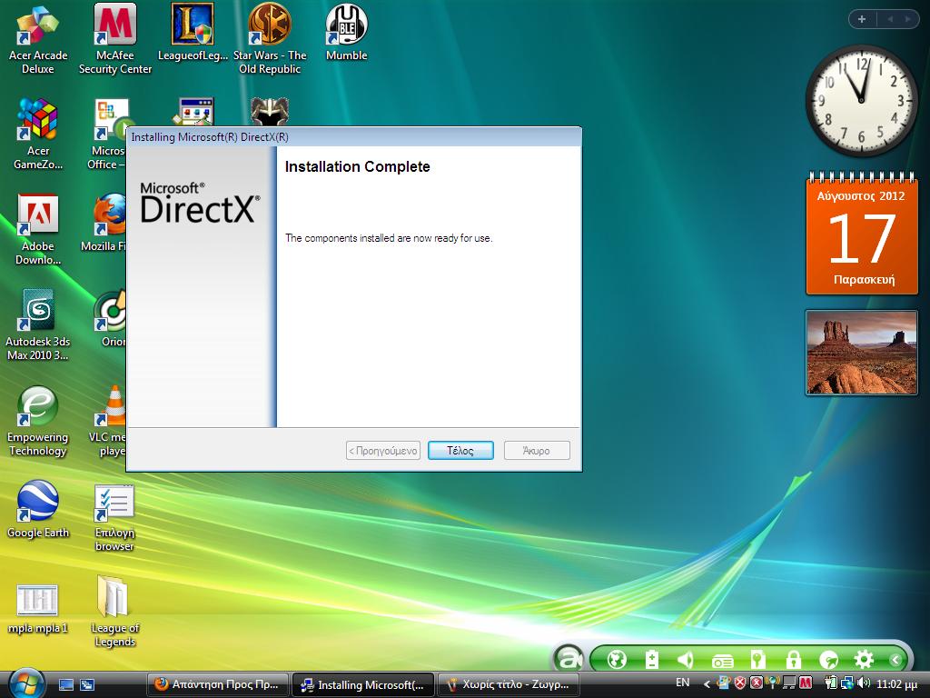This screenshot has height=698, width=930.
Task: Collapse the Acer dock with the arrow
Action: [895, 660]
